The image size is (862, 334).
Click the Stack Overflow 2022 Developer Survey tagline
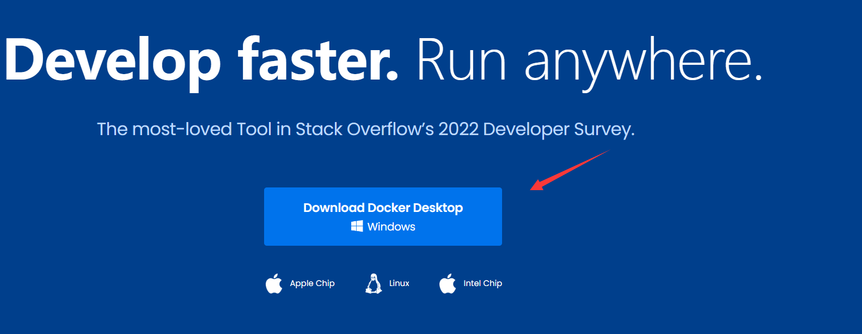[366, 129]
